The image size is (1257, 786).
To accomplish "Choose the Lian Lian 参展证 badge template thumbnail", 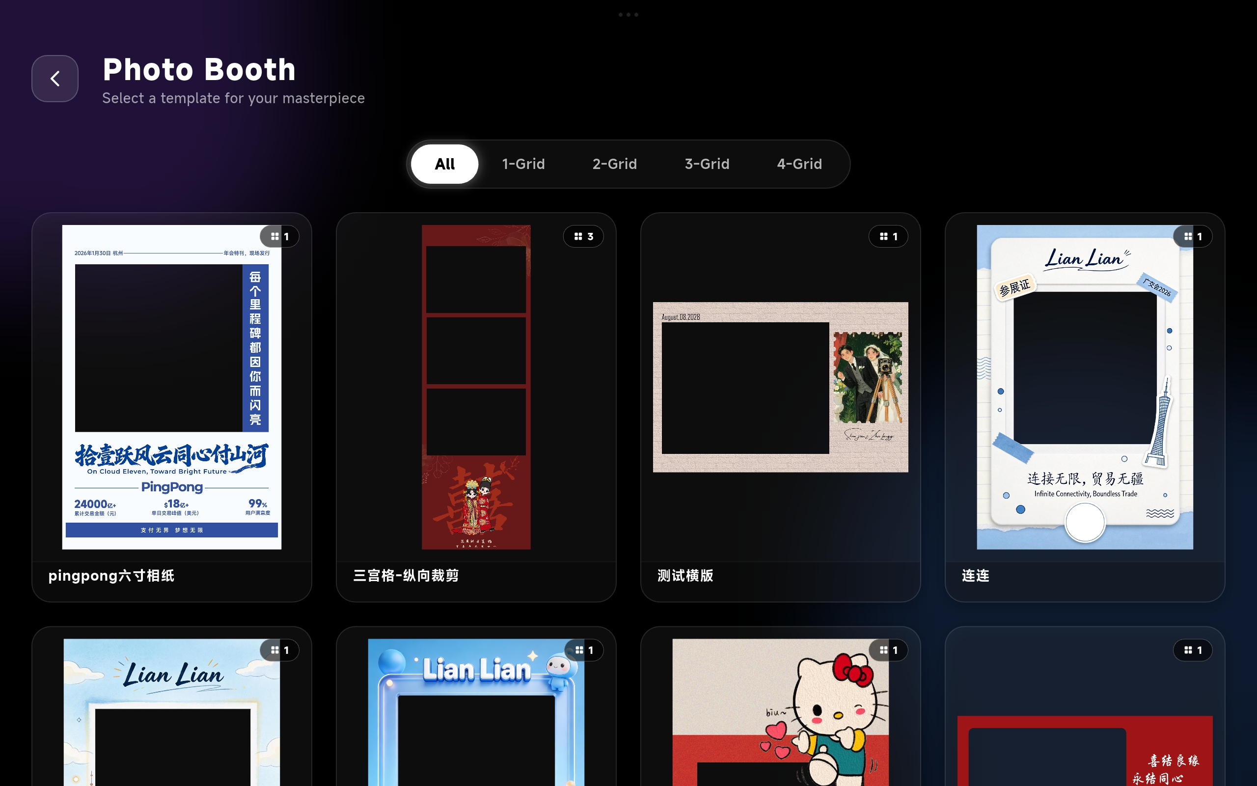I will pos(1085,387).
